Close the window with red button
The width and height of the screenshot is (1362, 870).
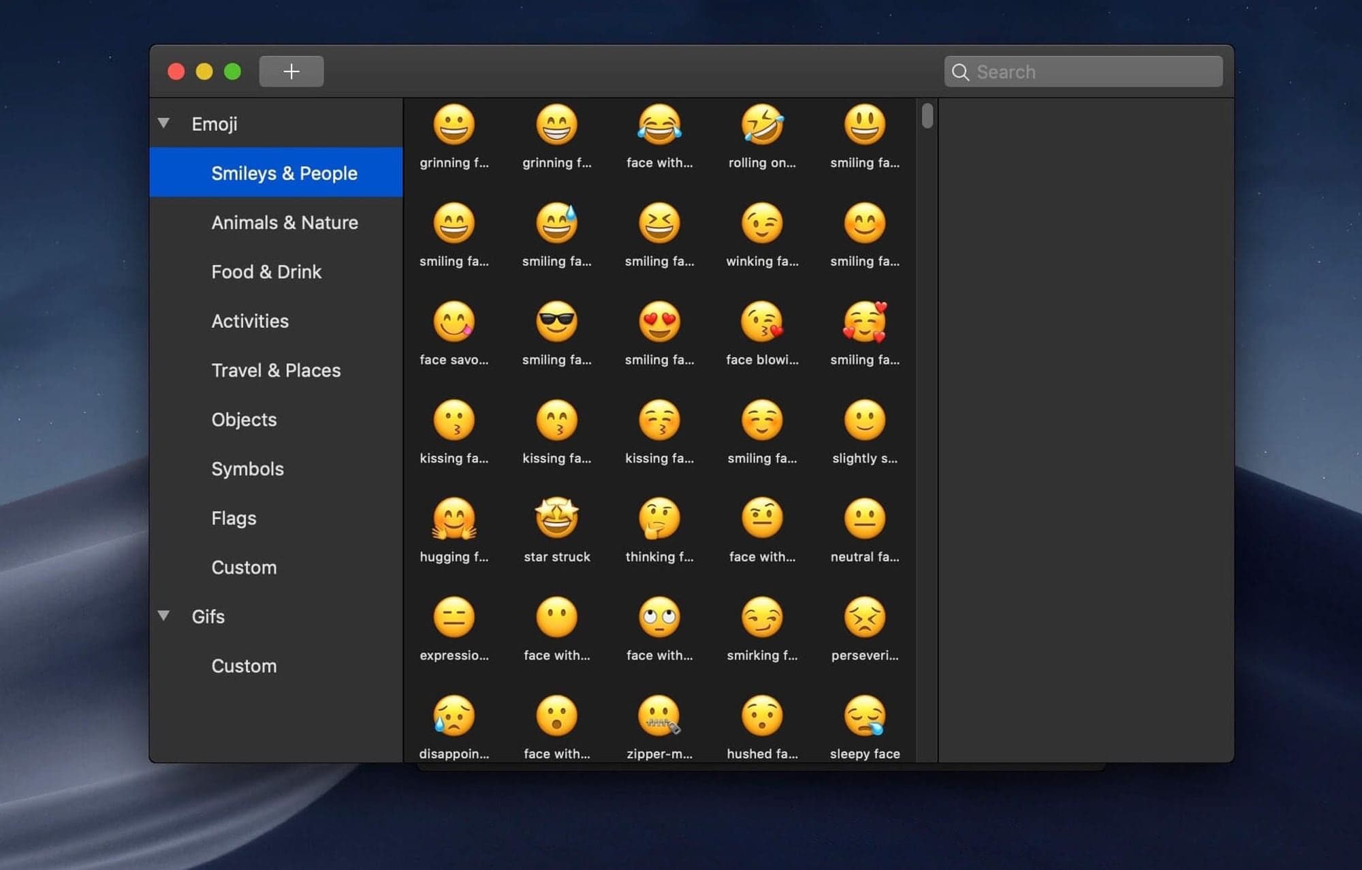(176, 72)
